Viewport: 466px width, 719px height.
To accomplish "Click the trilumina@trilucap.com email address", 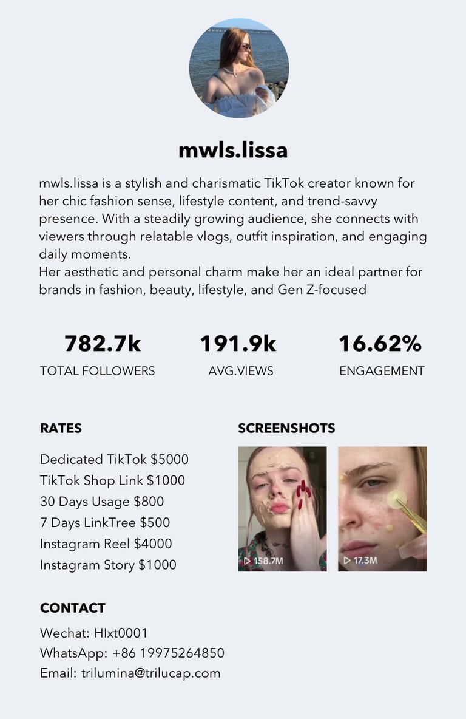I will pyautogui.click(x=150, y=673).
